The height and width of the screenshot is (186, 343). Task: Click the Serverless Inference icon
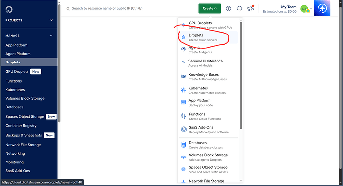[x=183, y=62]
